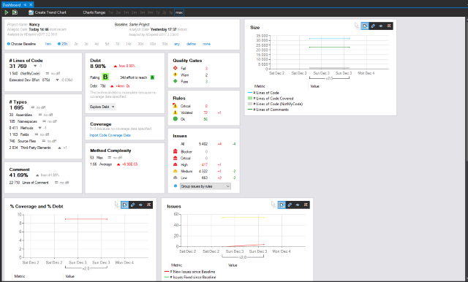
Task: Choose the 14d baseline option
Action: tap(129, 44)
